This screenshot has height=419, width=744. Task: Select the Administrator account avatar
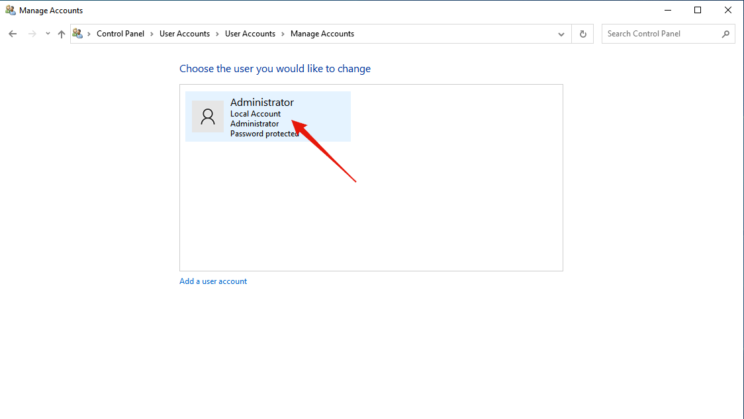208,116
